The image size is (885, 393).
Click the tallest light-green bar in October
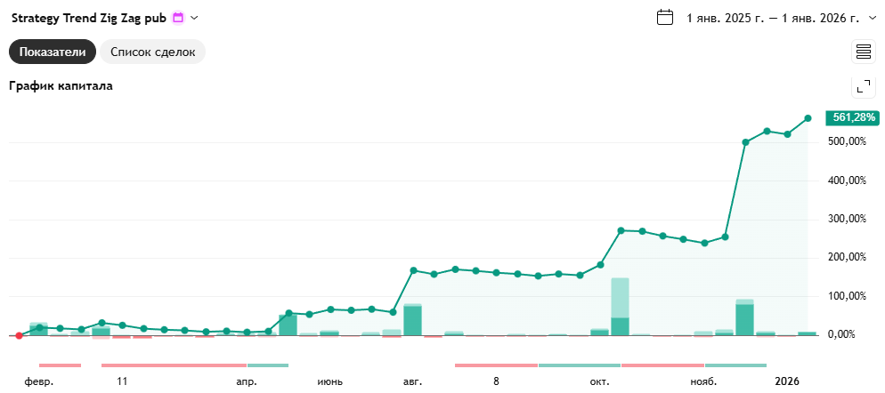[x=620, y=298]
